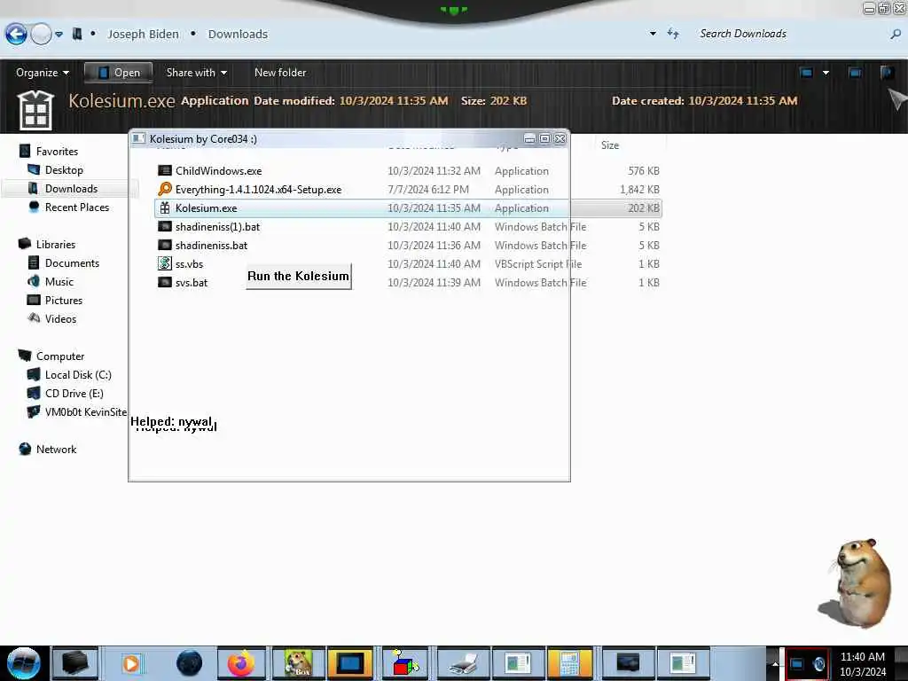Open CD Drive (E:)
Image resolution: width=908 pixels, height=681 pixels.
[x=74, y=393]
